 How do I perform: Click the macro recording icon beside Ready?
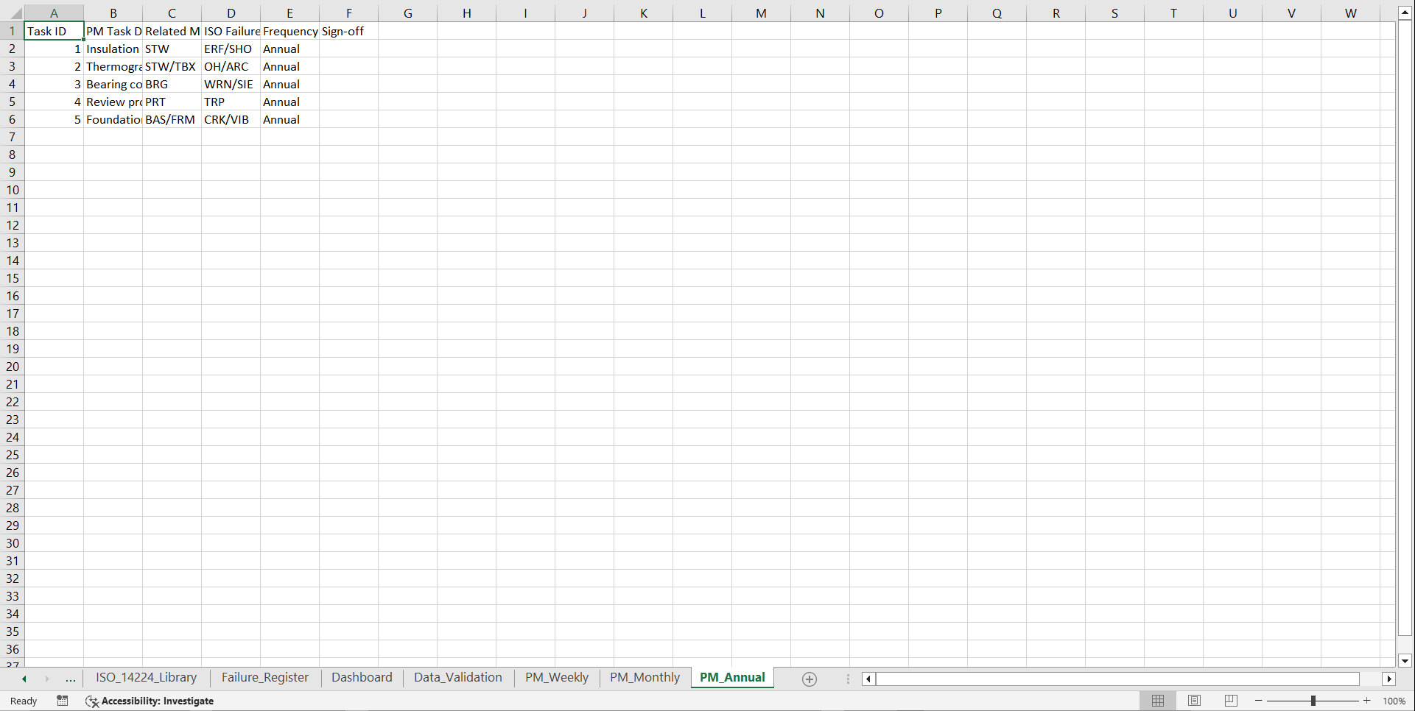(63, 701)
